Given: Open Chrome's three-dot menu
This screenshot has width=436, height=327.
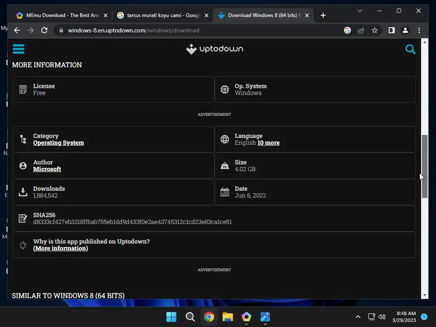Looking at the screenshot, I should click(419, 30).
